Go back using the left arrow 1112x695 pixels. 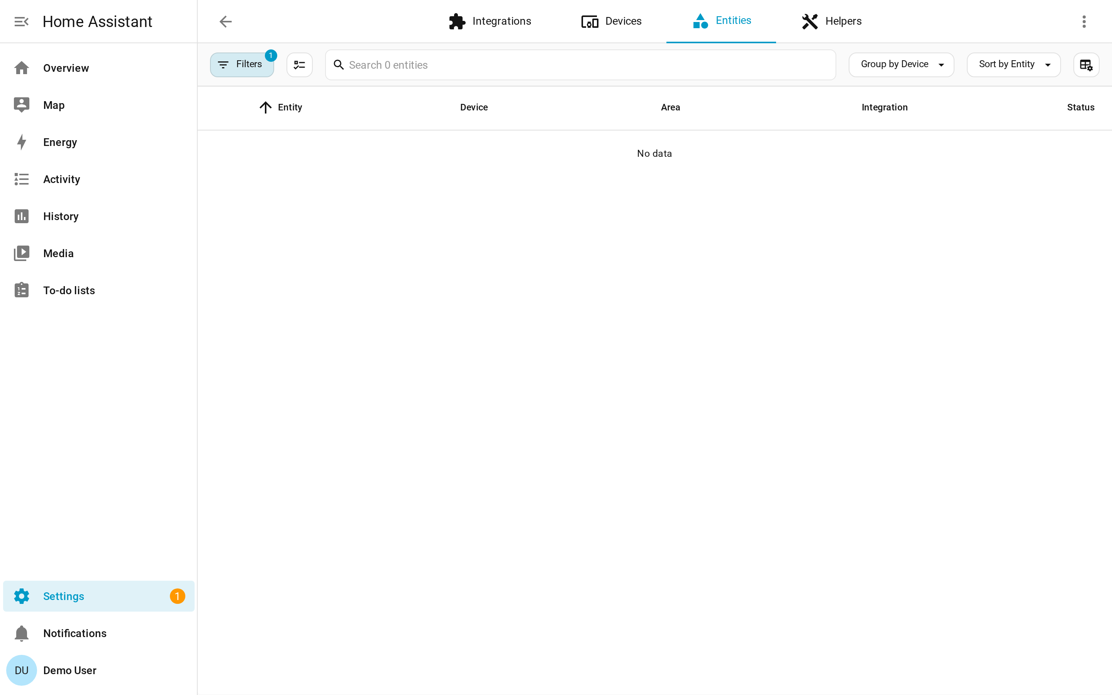coord(225,22)
